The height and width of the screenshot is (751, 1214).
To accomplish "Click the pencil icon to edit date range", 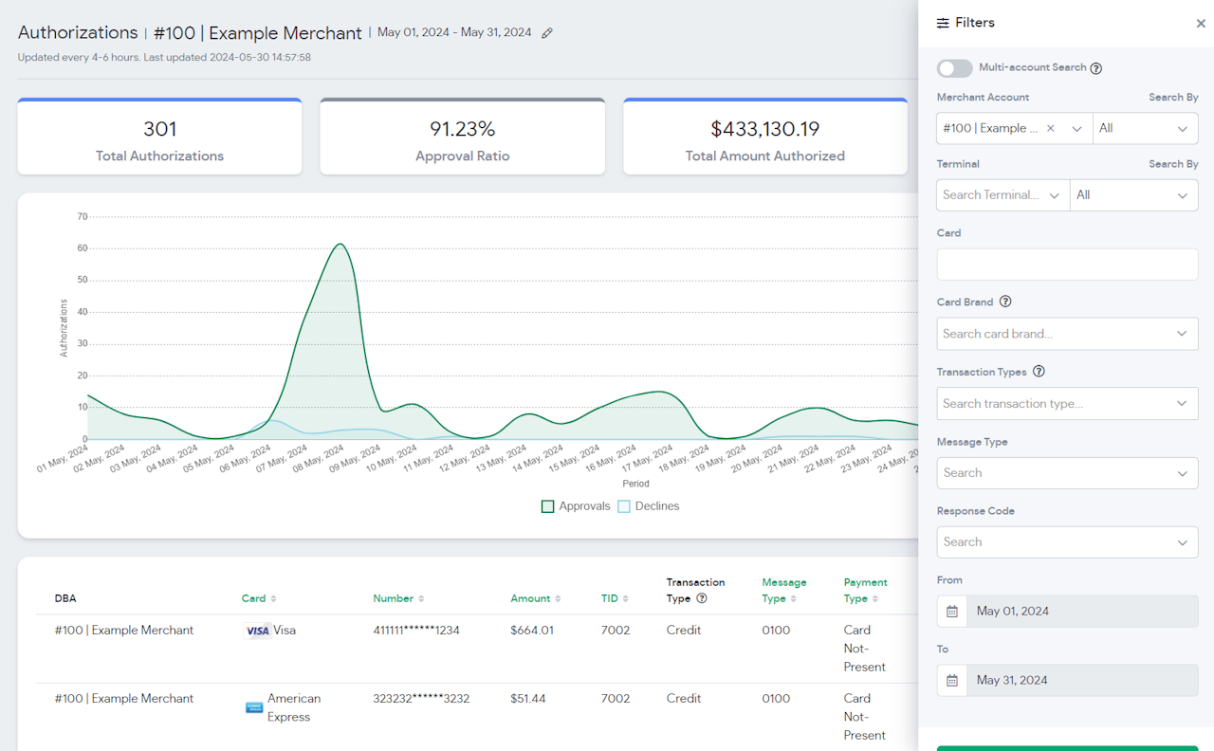I will [x=547, y=33].
